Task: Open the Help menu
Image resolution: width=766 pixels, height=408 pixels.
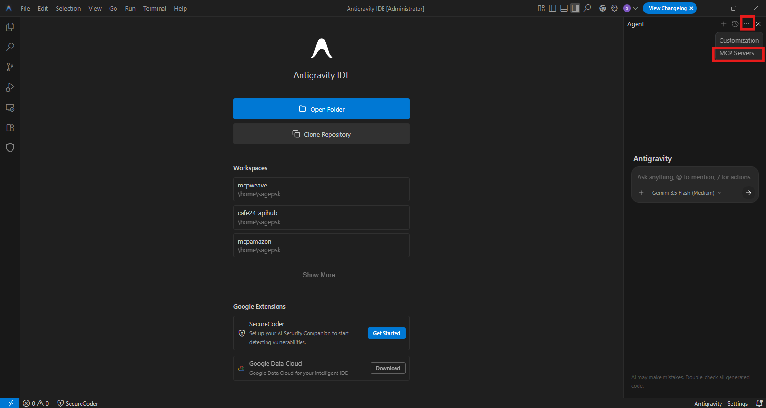Action: [180, 8]
